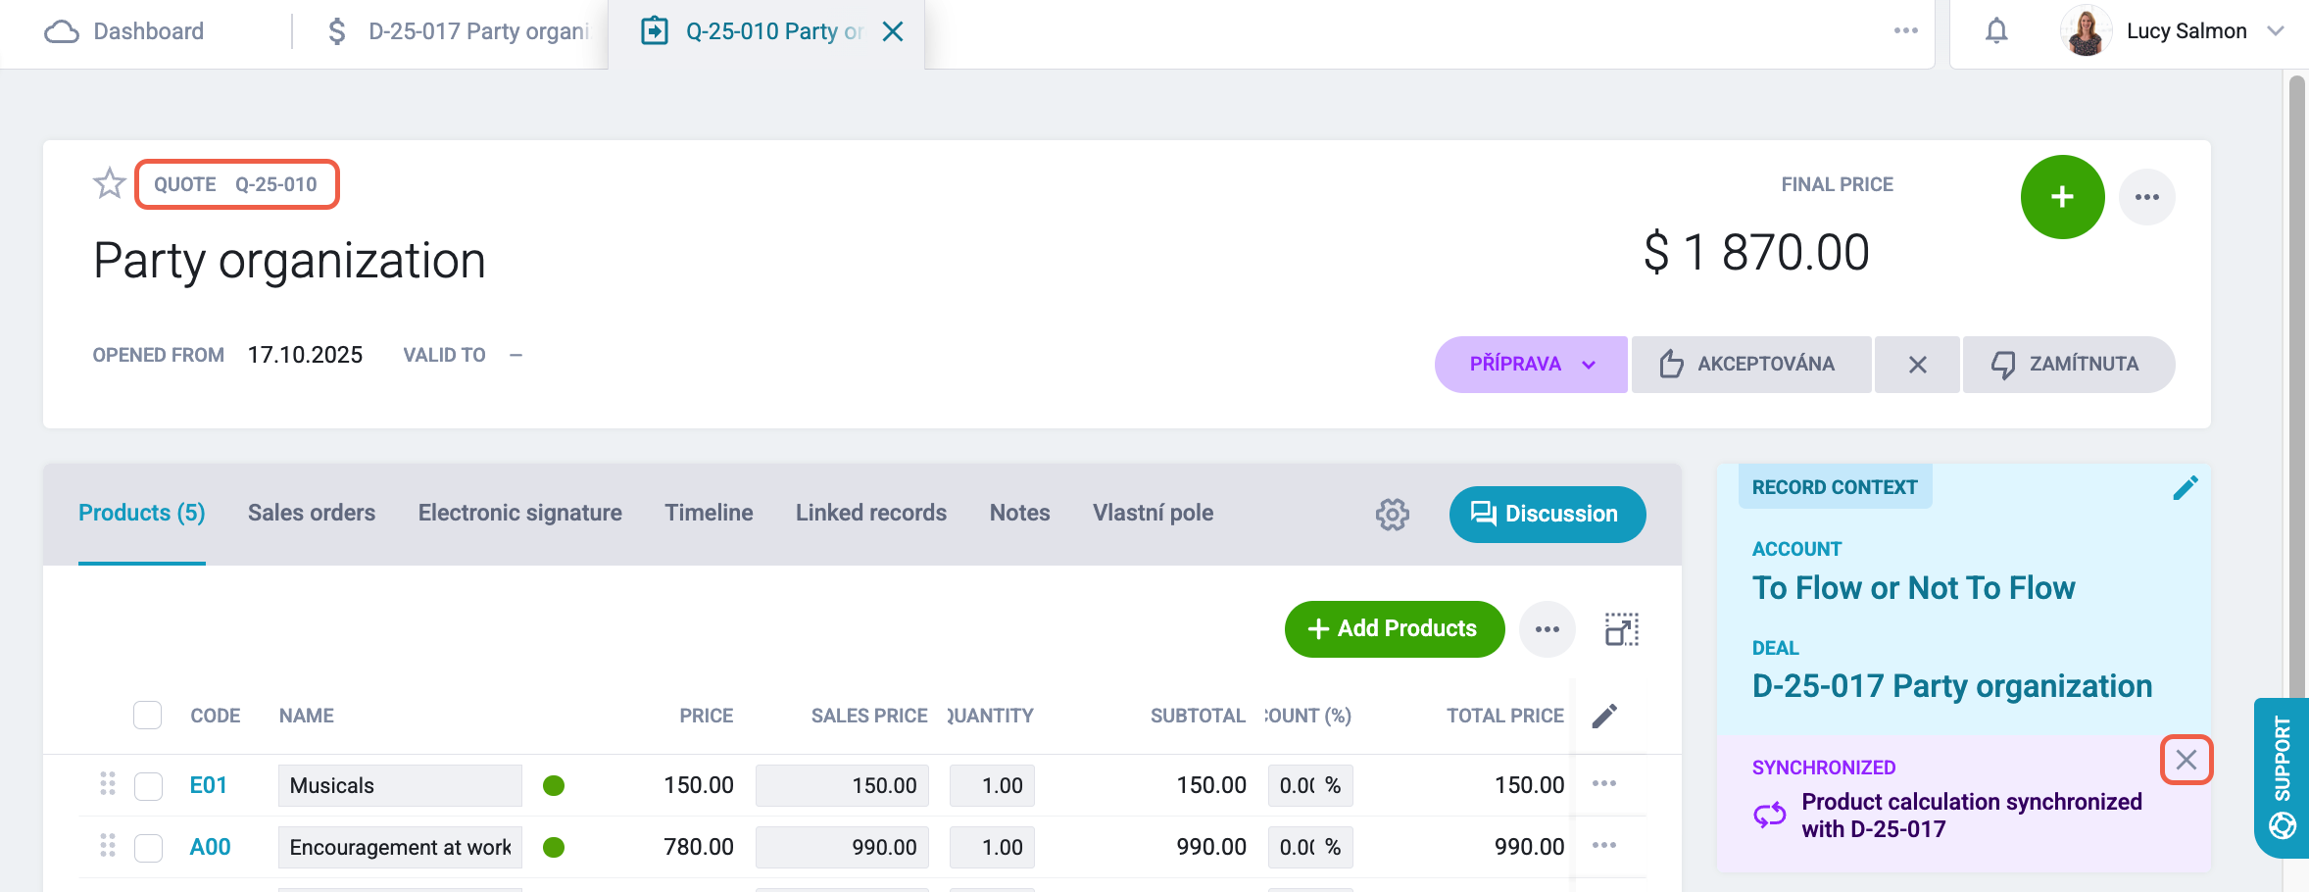Viewport: 2309px width, 892px height.
Task: Expand the Lucy Salmon user menu chevron
Action: (x=2276, y=31)
